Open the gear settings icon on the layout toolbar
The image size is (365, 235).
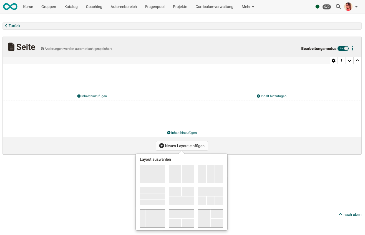point(333,60)
